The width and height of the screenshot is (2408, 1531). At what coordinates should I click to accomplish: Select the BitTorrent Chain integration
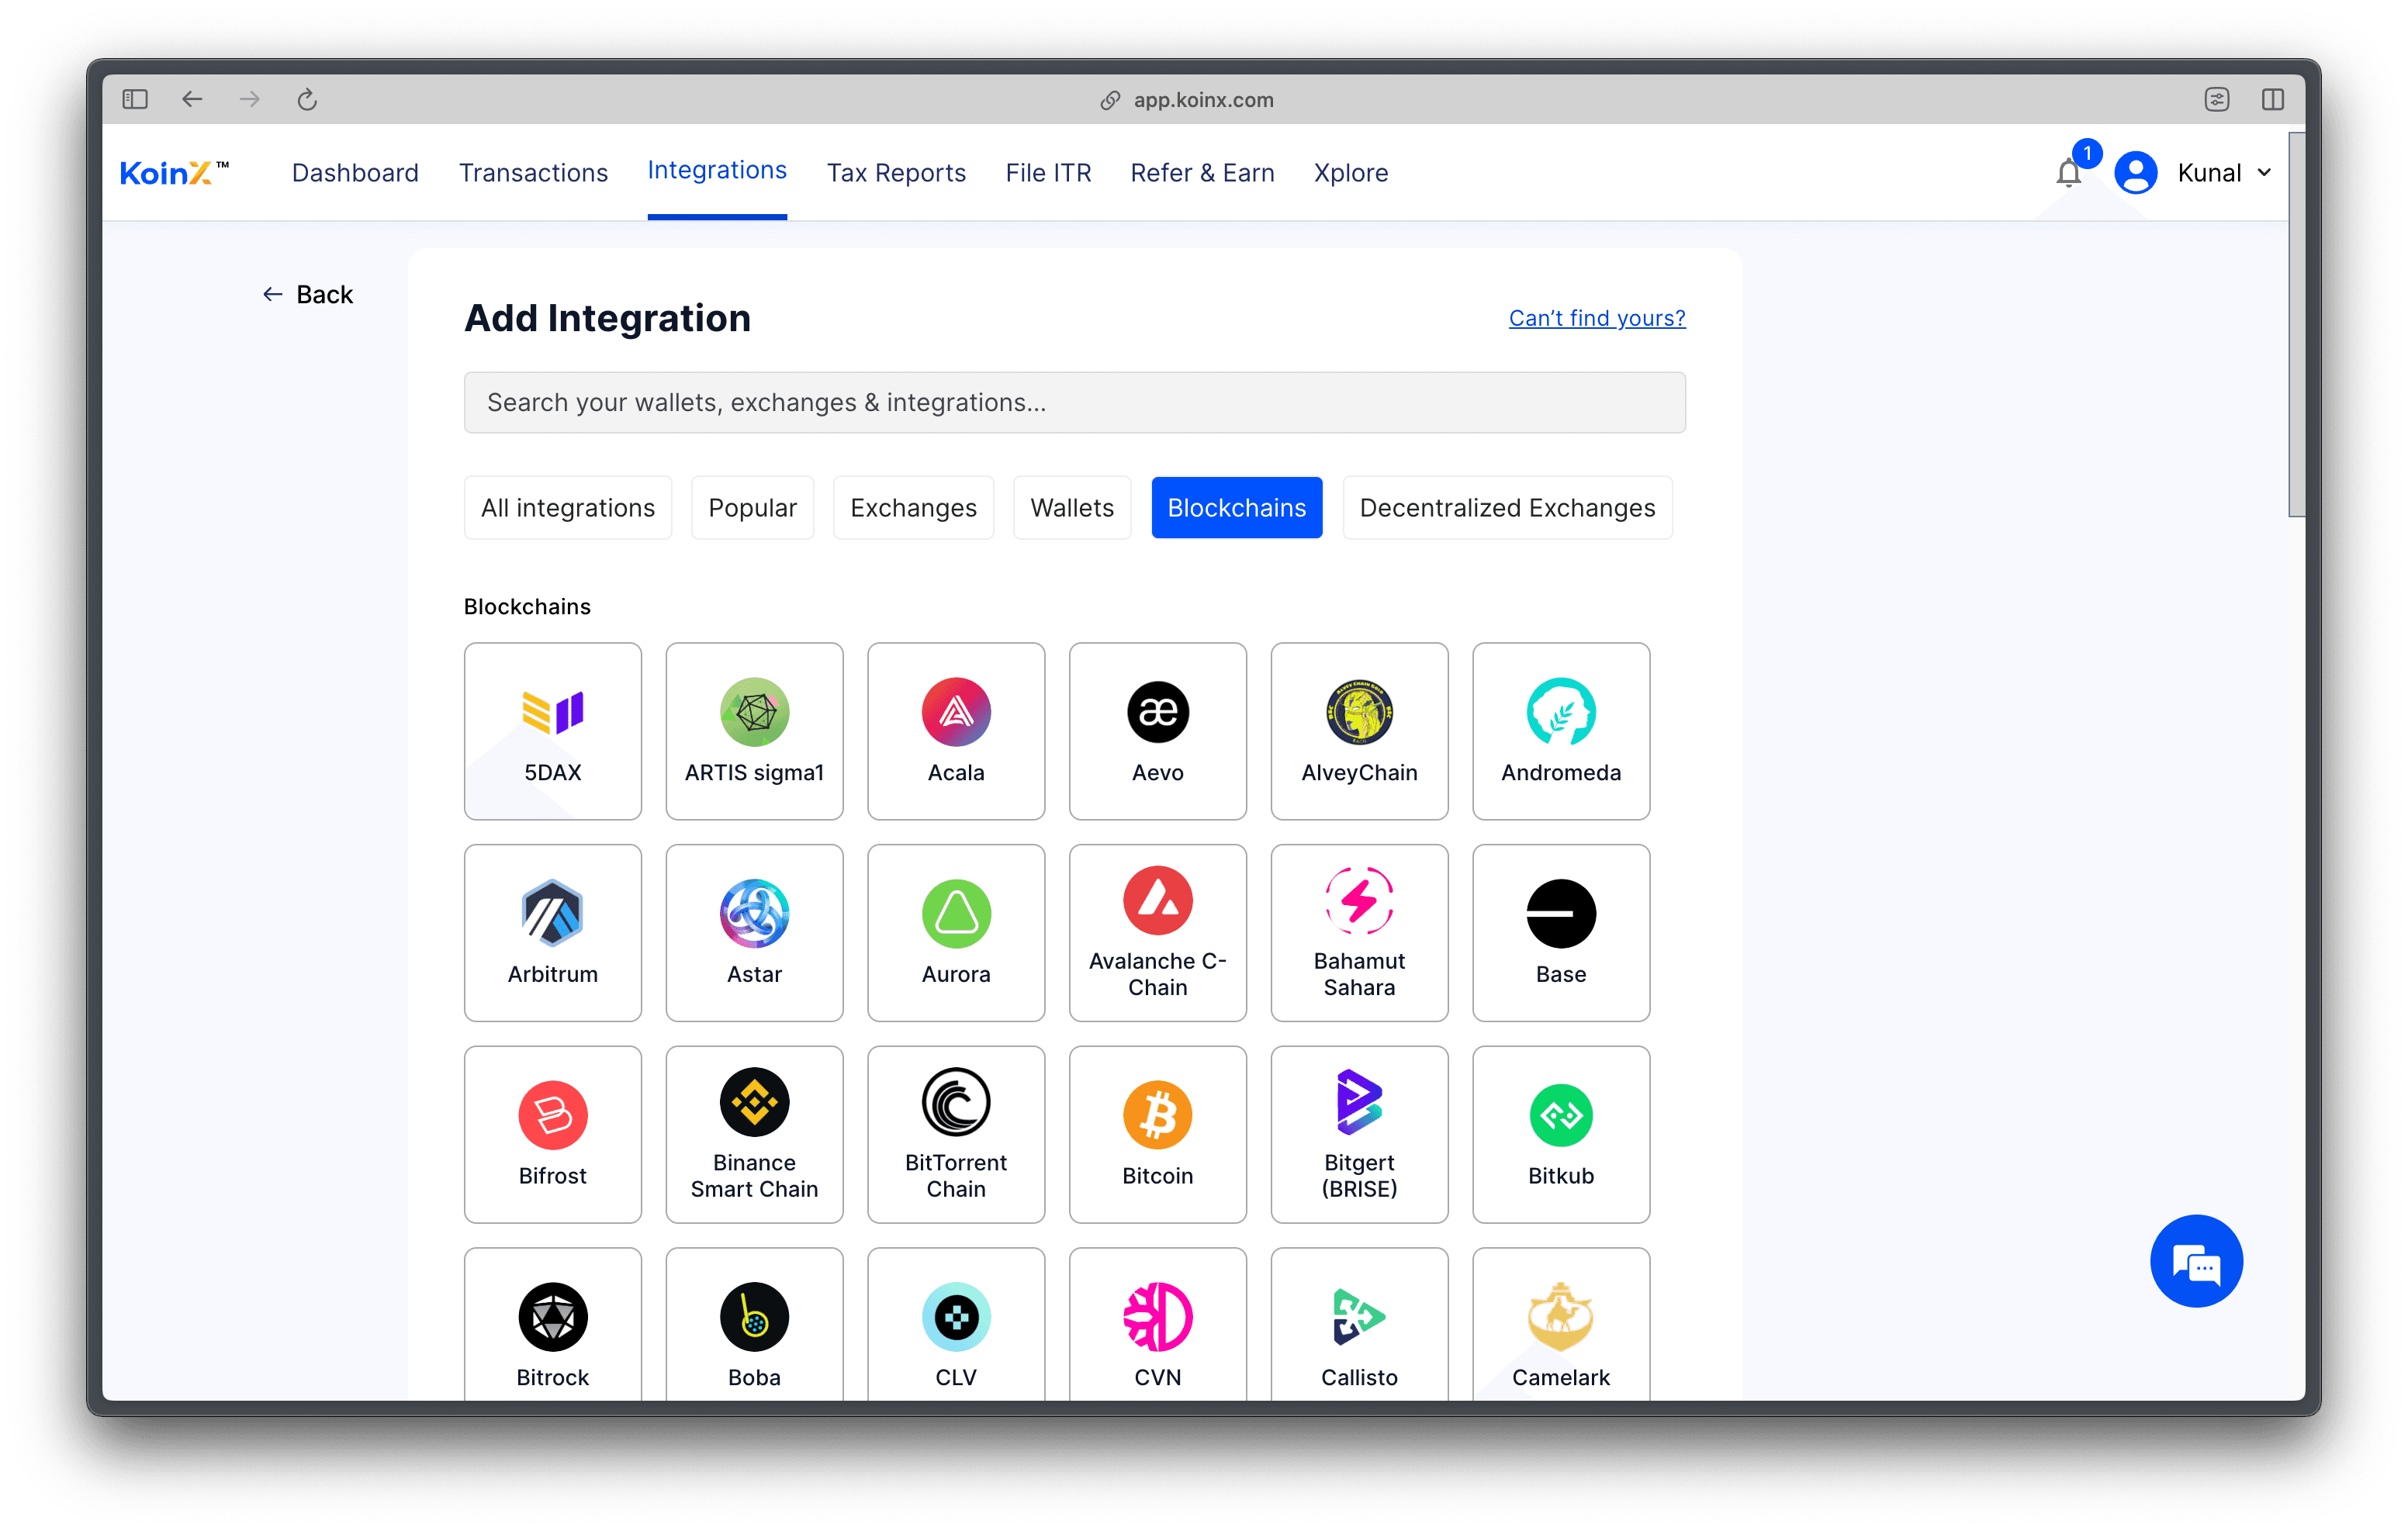(955, 1135)
